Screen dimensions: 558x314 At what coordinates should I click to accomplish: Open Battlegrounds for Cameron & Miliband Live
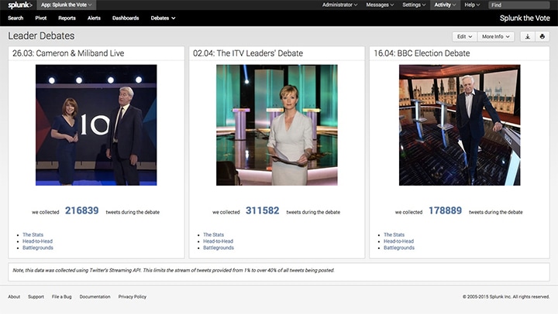coord(38,247)
